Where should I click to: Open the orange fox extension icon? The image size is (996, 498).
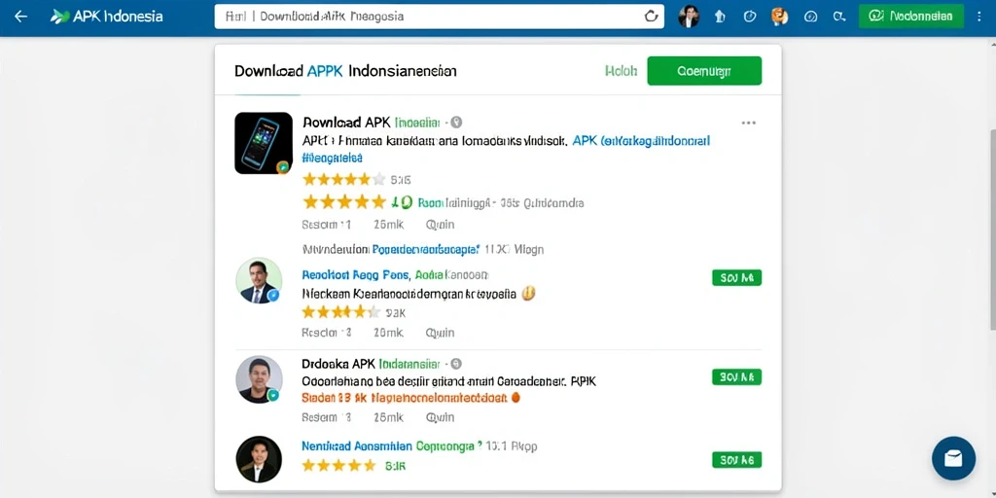779,17
